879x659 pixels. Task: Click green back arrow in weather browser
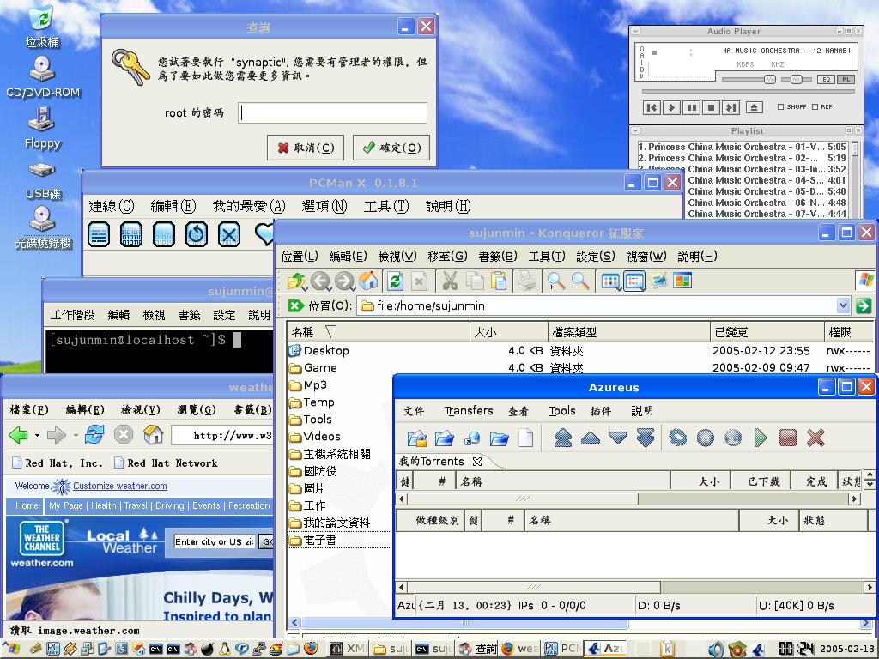19,434
